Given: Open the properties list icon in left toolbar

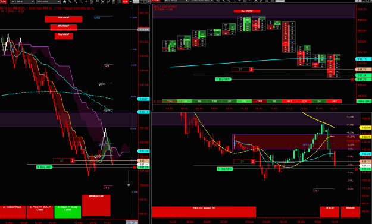Looking at the screenshot, I should pos(119,1).
